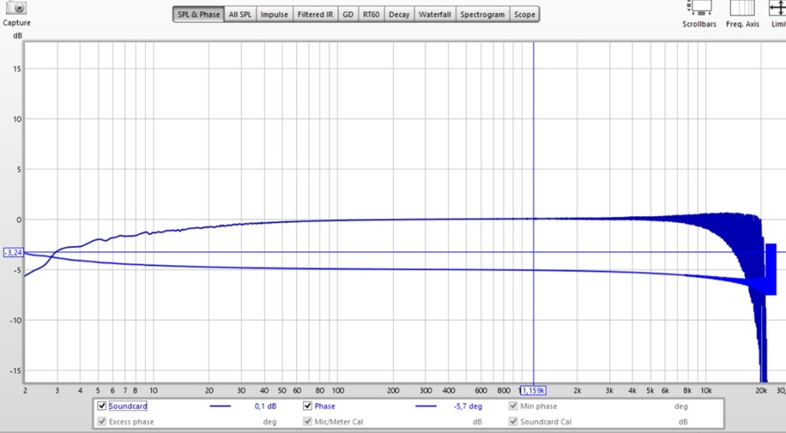
Task: Click the -5,7 deg Phase value
Action: (468, 406)
